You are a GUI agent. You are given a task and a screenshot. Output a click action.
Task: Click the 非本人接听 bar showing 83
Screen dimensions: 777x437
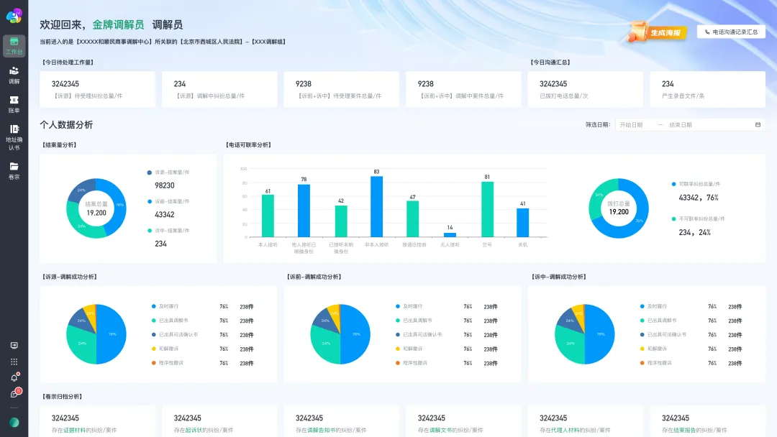(376, 207)
